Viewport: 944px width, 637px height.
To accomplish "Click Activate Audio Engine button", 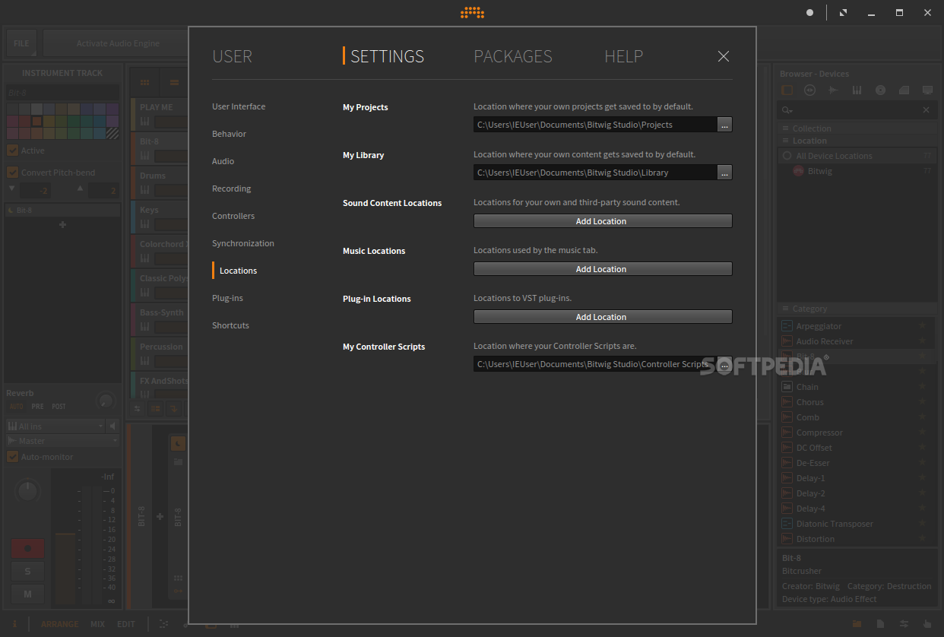I will point(117,43).
